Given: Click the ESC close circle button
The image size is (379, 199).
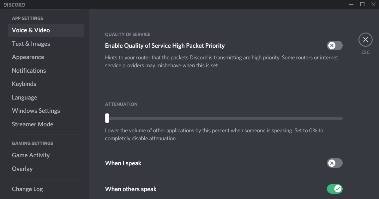Looking at the screenshot, I should coord(365,39).
